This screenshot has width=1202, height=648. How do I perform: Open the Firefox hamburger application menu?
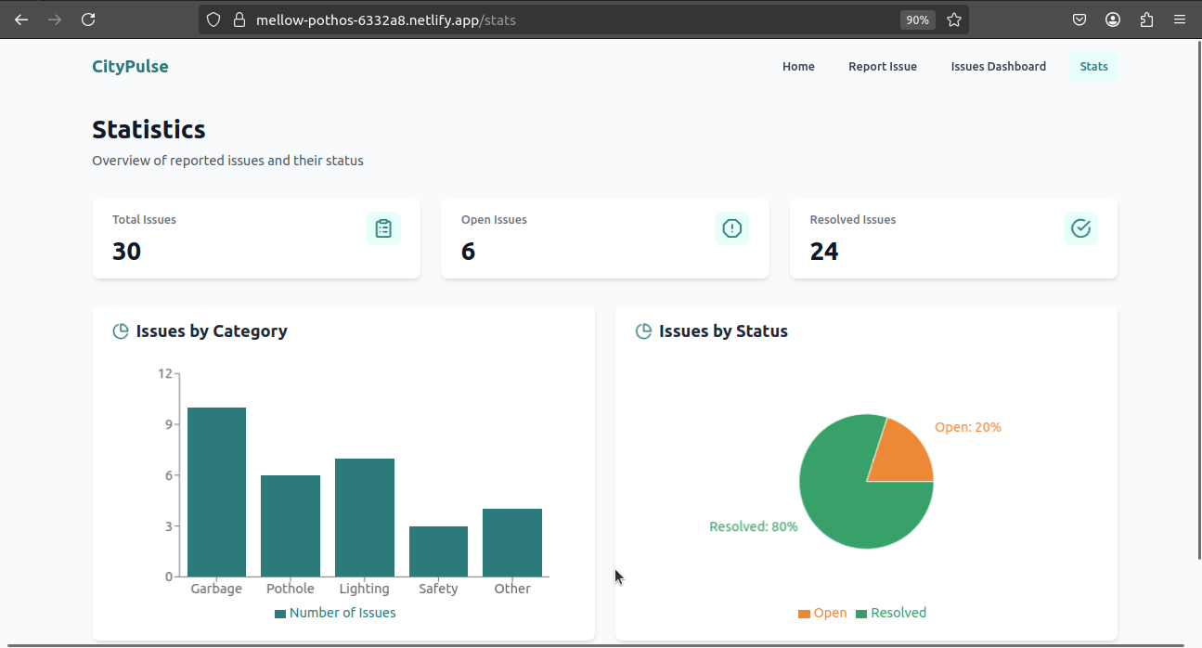pos(1180,19)
